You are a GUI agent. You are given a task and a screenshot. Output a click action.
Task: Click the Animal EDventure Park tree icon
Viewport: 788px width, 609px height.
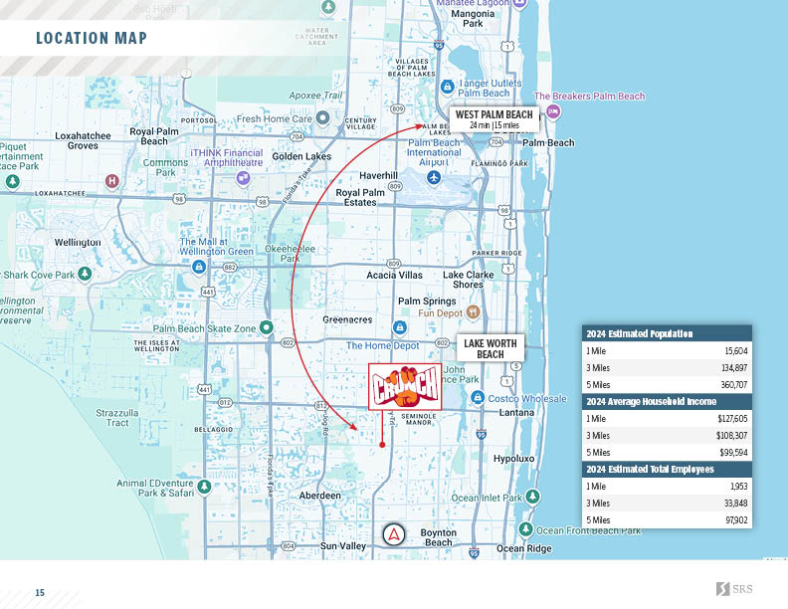(x=204, y=487)
